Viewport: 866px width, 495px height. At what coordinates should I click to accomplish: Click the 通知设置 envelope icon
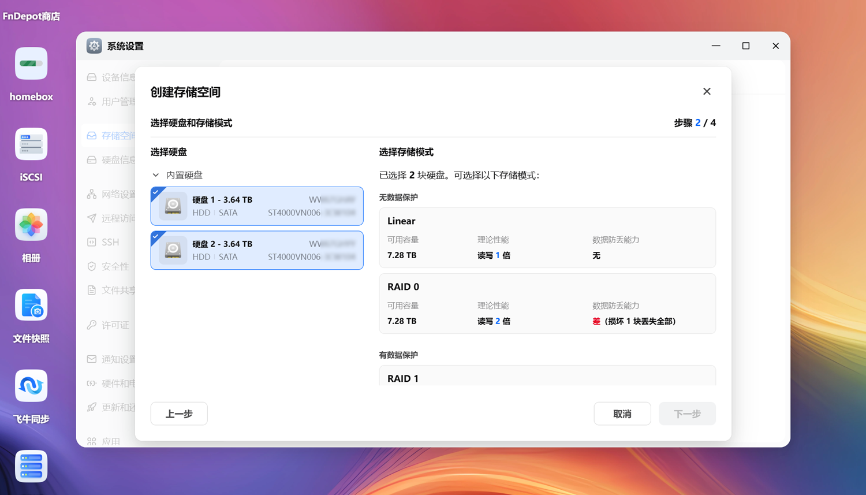click(x=92, y=359)
